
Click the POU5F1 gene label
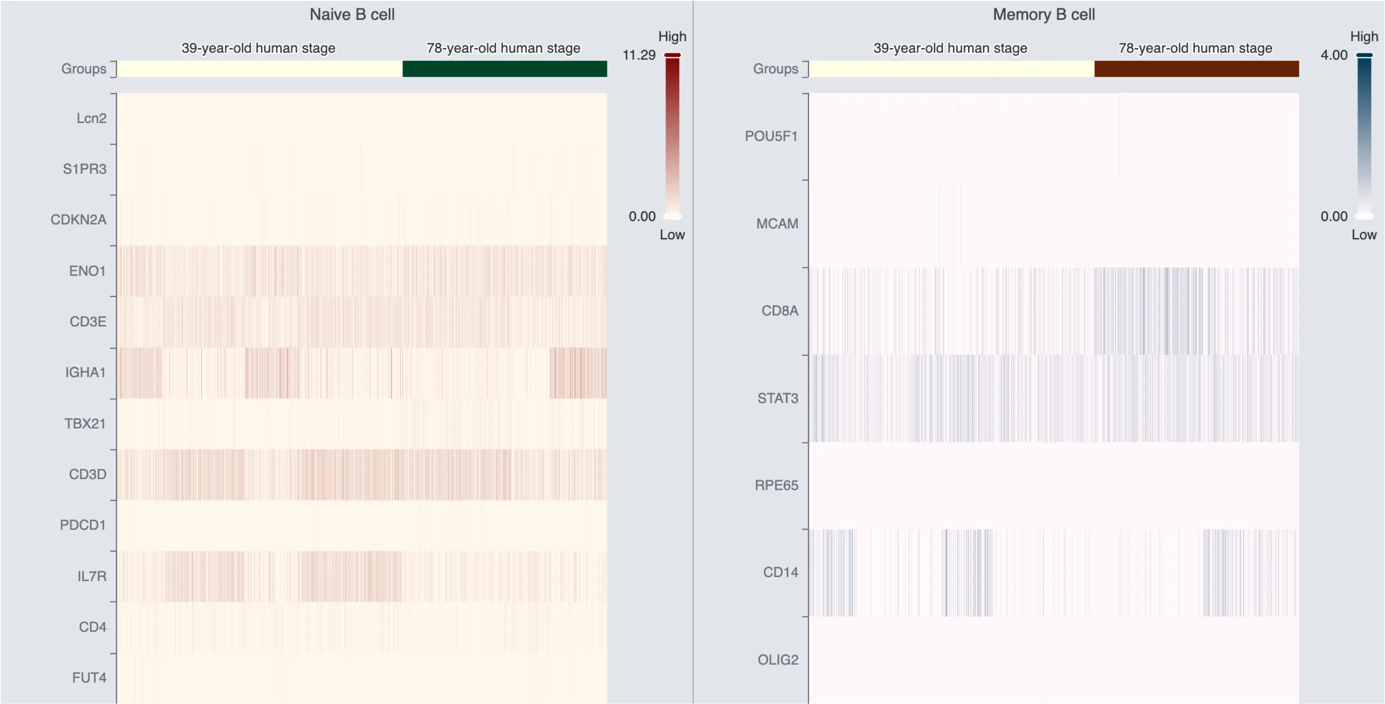771,136
